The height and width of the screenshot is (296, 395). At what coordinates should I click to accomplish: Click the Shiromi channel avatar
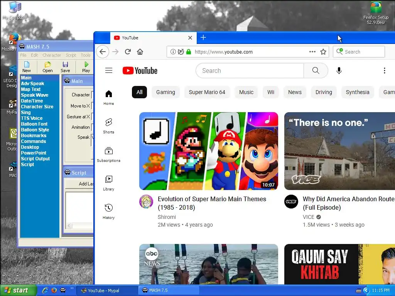(x=146, y=202)
